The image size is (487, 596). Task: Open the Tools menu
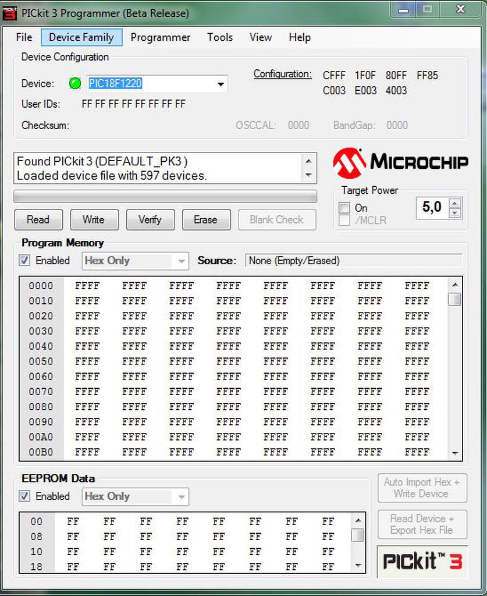[x=220, y=37]
